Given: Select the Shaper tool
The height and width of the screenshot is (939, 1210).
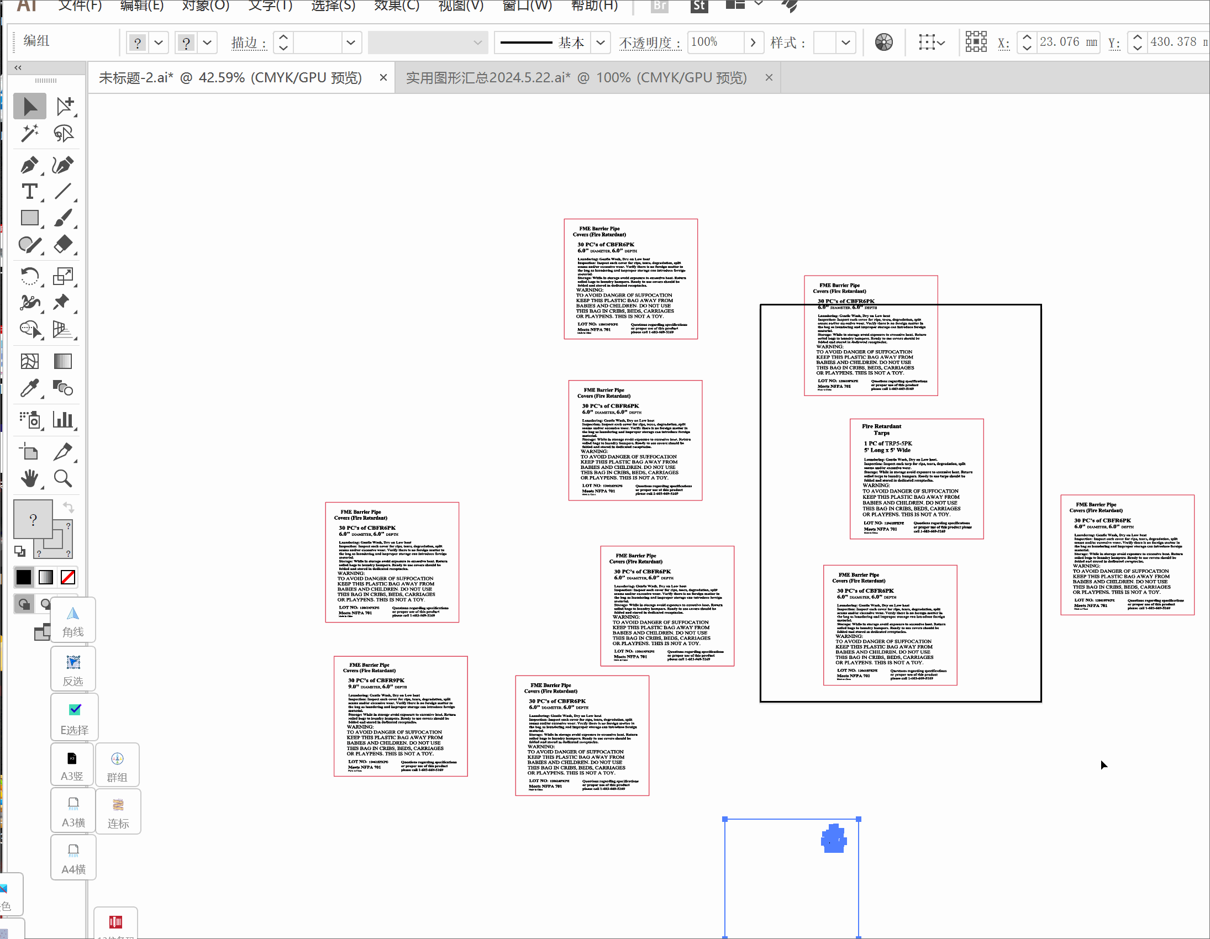Looking at the screenshot, I should pyautogui.click(x=30, y=244).
